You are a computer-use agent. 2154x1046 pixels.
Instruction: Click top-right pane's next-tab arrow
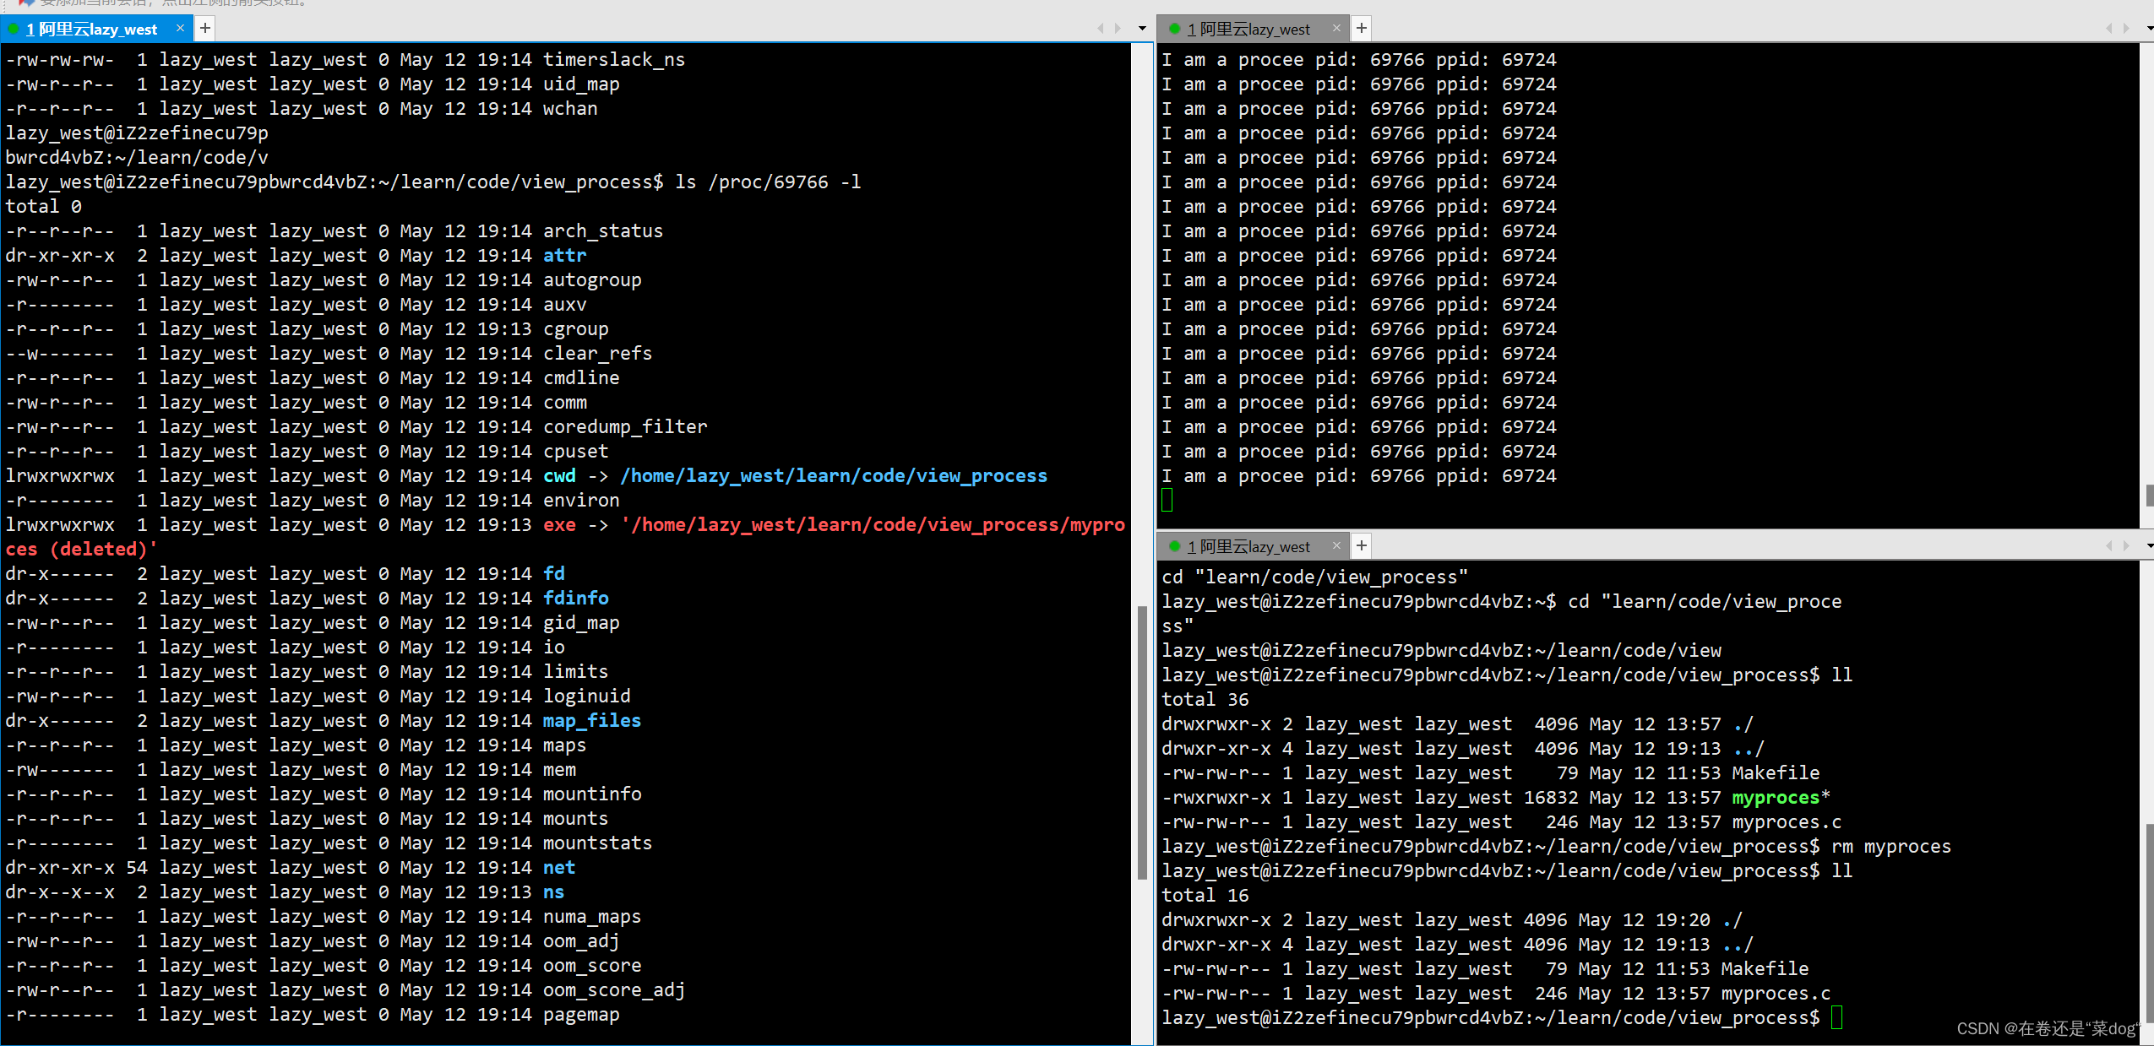pyautogui.click(x=2126, y=29)
